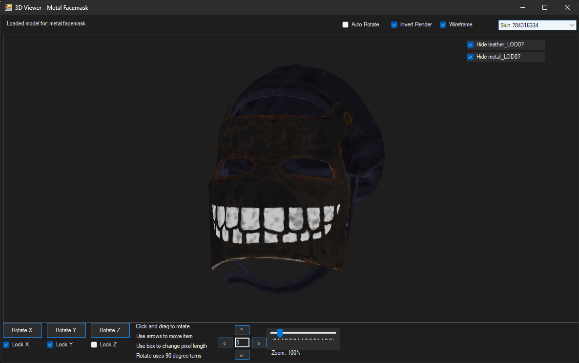The width and height of the screenshot is (579, 363).
Task: Click the 'Use box to change pixel length' text
Action: tap(172, 346)
